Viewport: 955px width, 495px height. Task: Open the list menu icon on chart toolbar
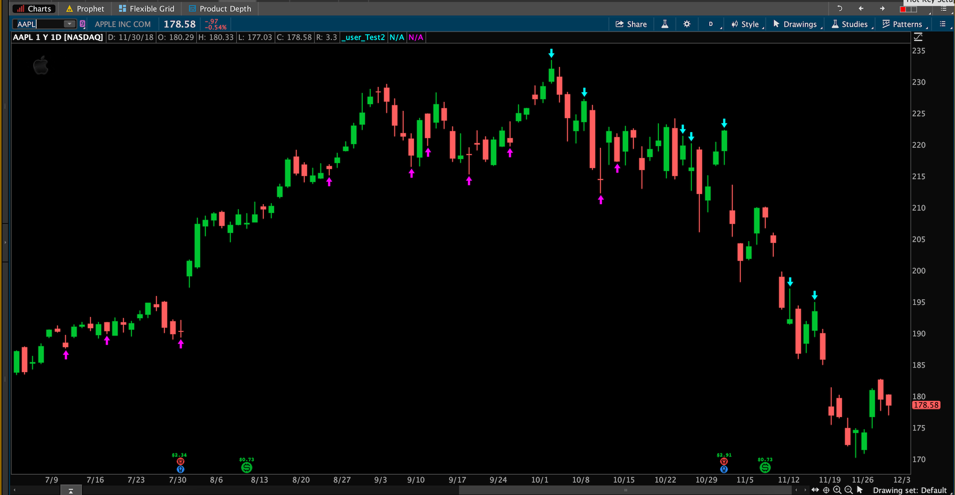point(943,24)
